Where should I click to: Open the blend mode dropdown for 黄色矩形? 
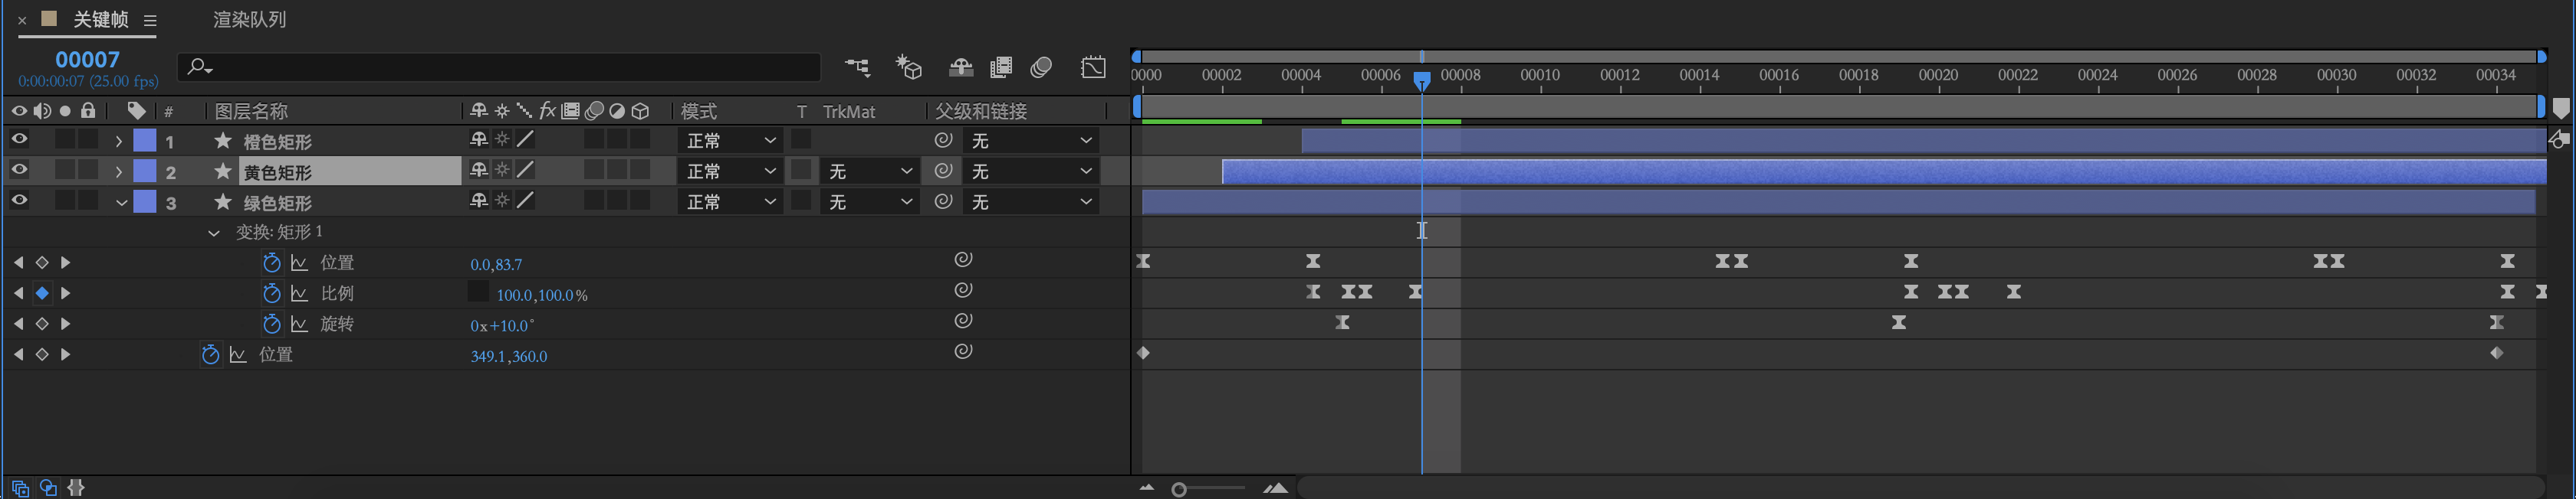pos(731,171)
